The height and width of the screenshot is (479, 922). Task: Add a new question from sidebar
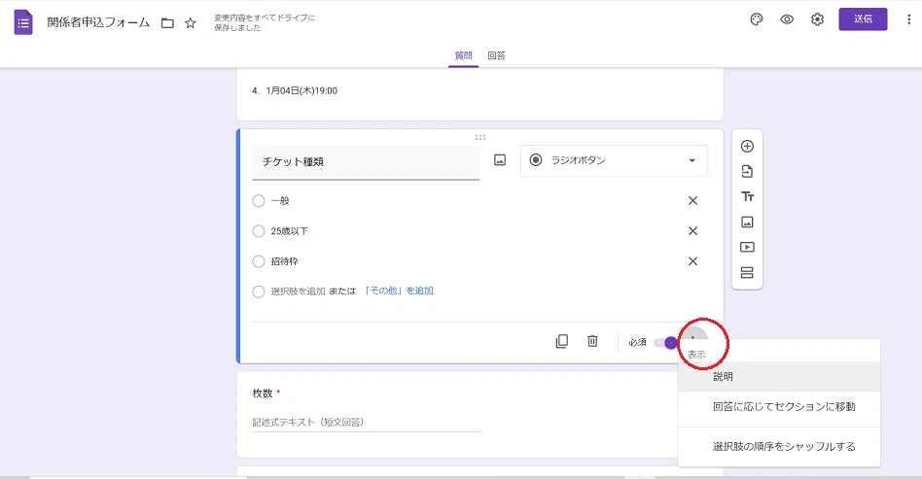[x=747, y=147]
